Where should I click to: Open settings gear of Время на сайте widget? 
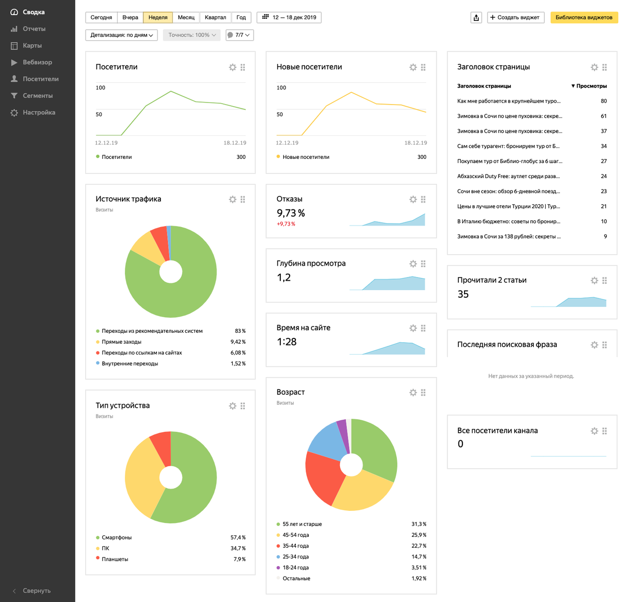[413, 328]
